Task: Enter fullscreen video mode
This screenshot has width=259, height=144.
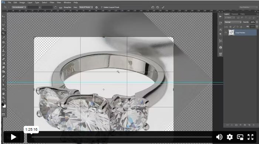Action: (x=250, y=137)
